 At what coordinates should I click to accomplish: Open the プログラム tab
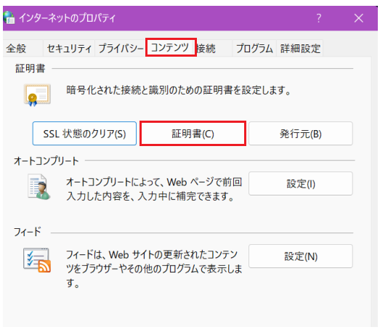click(254, 48)
